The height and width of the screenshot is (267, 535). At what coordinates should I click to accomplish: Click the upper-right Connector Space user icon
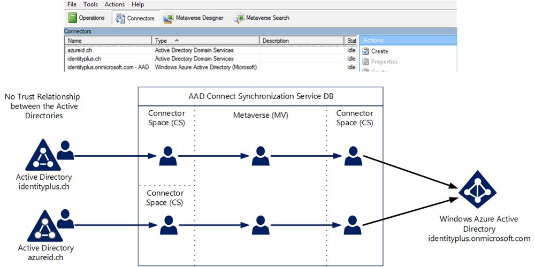(353, 156)
